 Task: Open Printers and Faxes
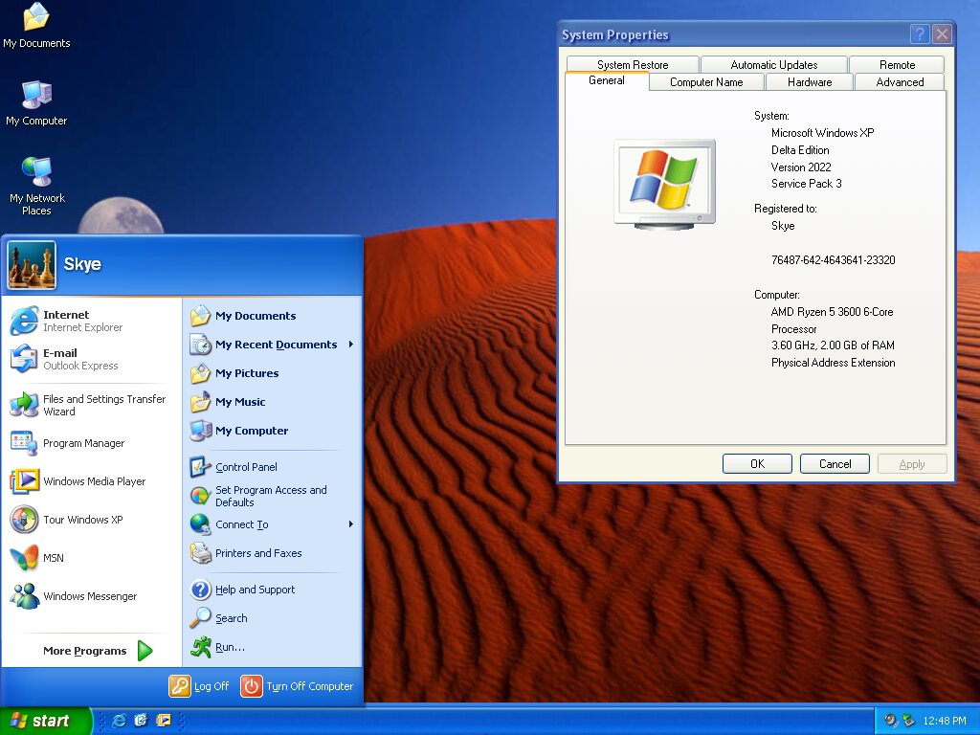click(x=274, y=553)
